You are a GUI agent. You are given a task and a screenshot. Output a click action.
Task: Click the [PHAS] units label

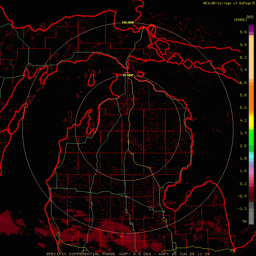(240, 20)
